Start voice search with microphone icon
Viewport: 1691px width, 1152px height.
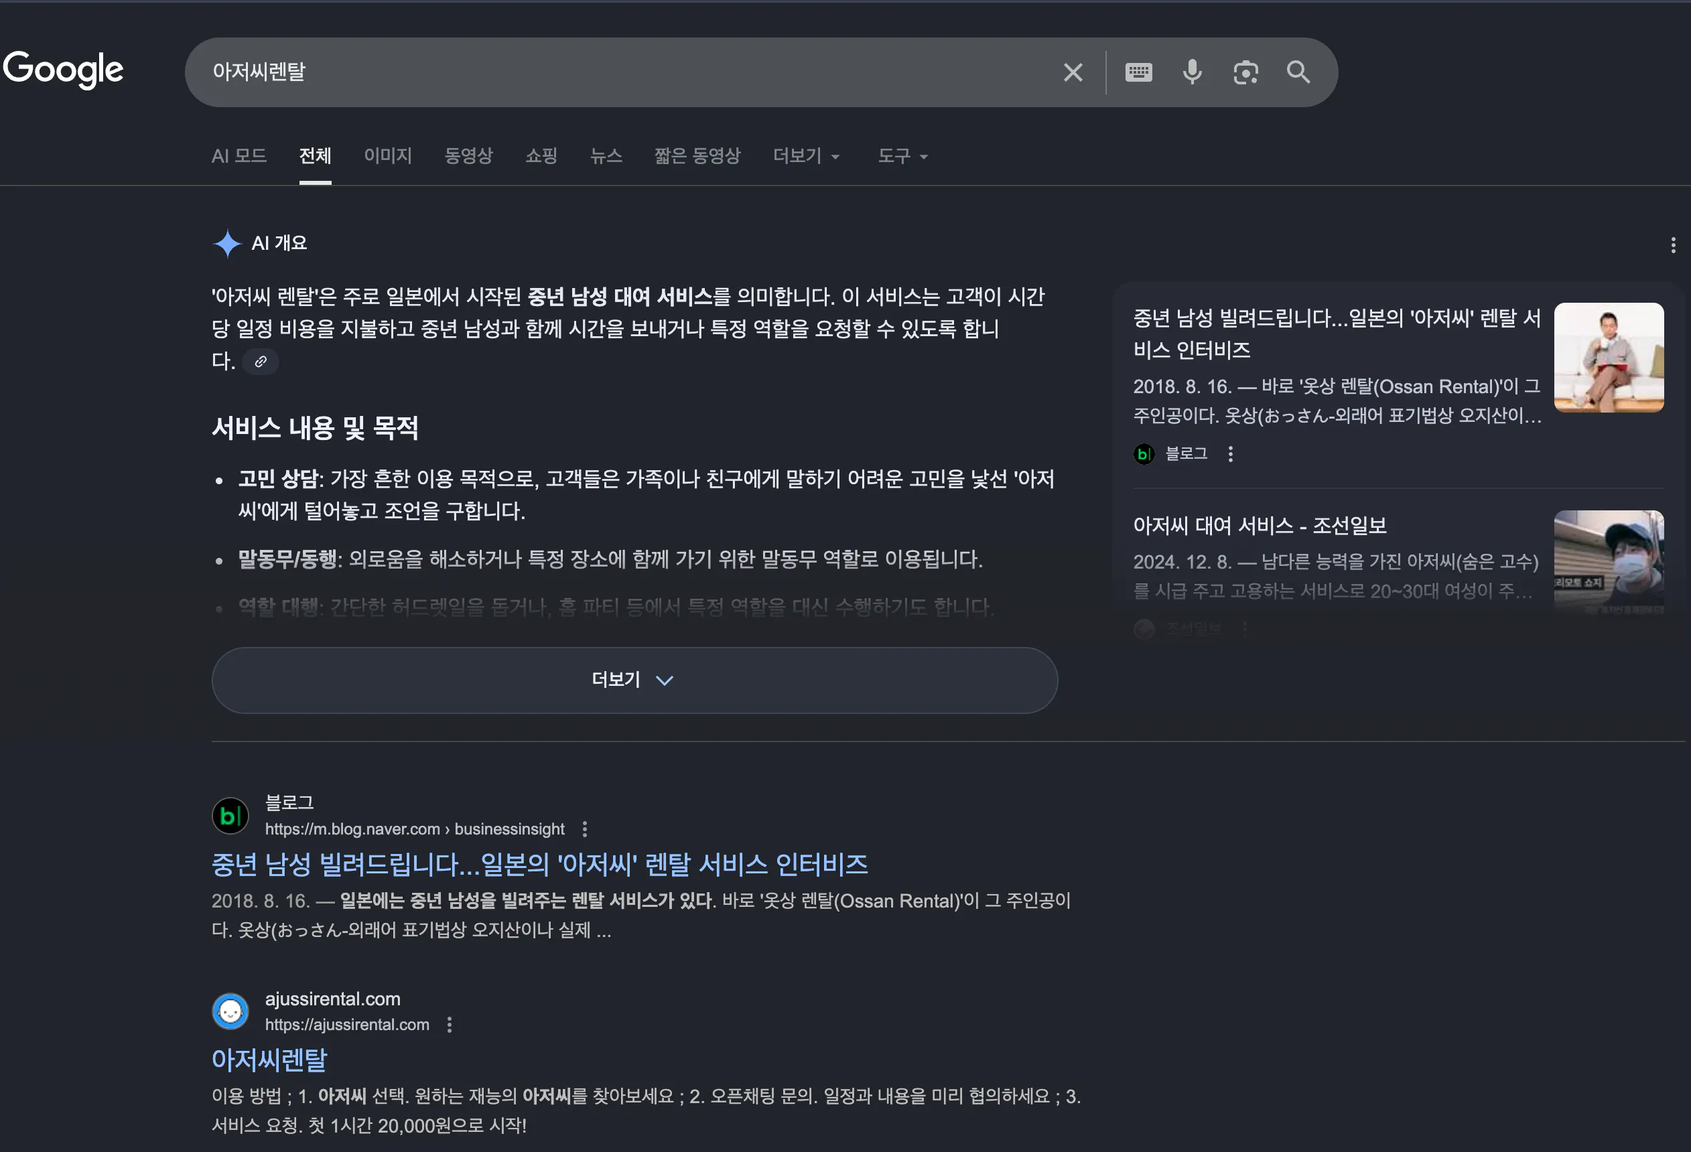click(1192, 72)
